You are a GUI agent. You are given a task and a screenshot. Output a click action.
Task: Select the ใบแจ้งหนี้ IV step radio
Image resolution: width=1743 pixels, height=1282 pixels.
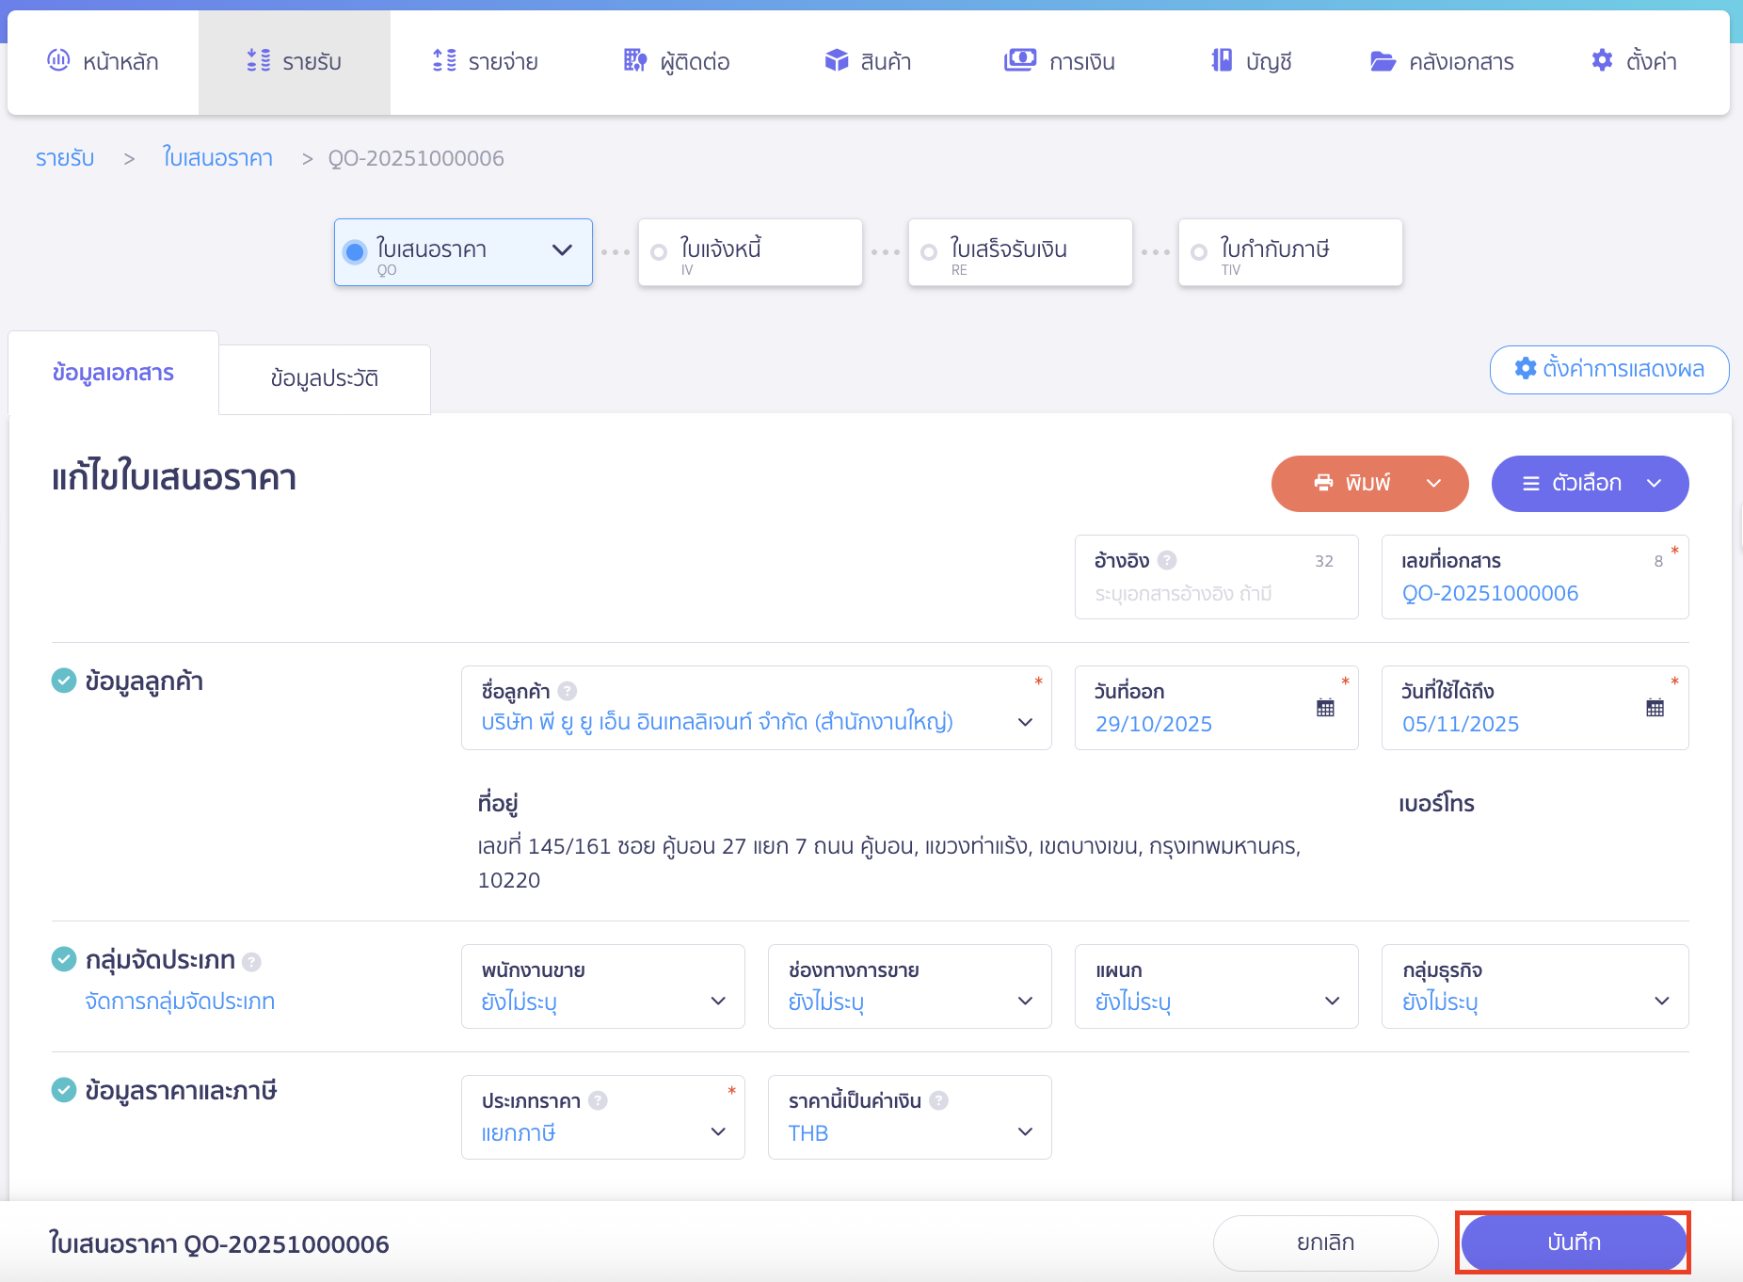[x=659, y=252]
